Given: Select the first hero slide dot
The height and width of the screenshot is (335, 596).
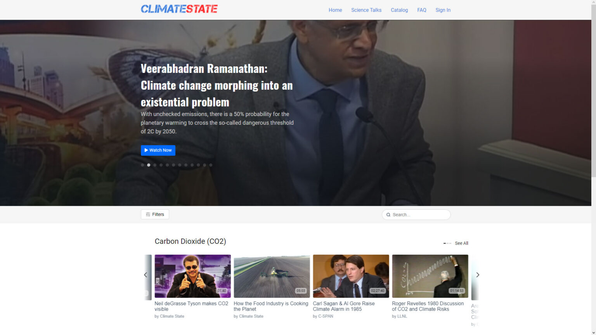Looking at the screenshot, I should point(142,165).
